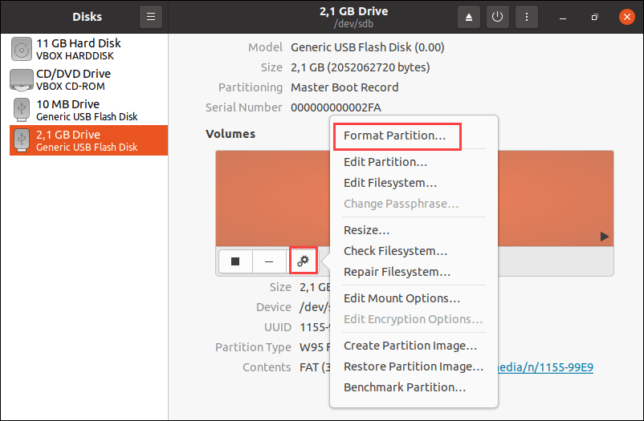The image size is (644, 421).
Task: Open the drive options three-dot menu
Action: (x=526, y=16)
